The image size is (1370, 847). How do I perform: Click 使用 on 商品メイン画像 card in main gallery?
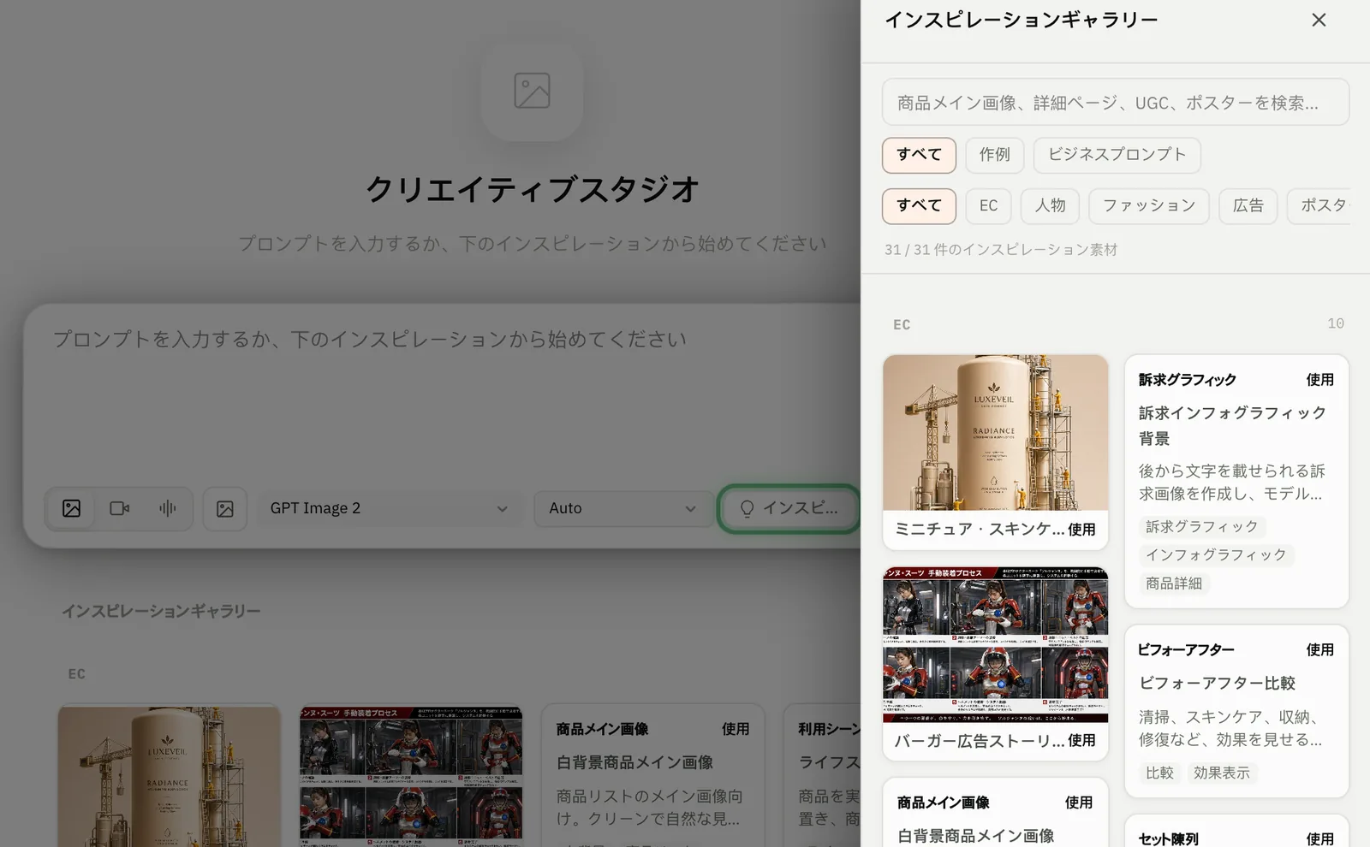point(735,729)
